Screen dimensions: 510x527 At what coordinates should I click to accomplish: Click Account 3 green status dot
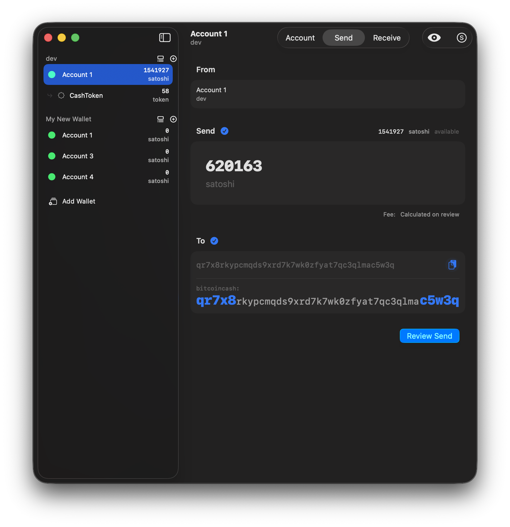coord(52,156)
